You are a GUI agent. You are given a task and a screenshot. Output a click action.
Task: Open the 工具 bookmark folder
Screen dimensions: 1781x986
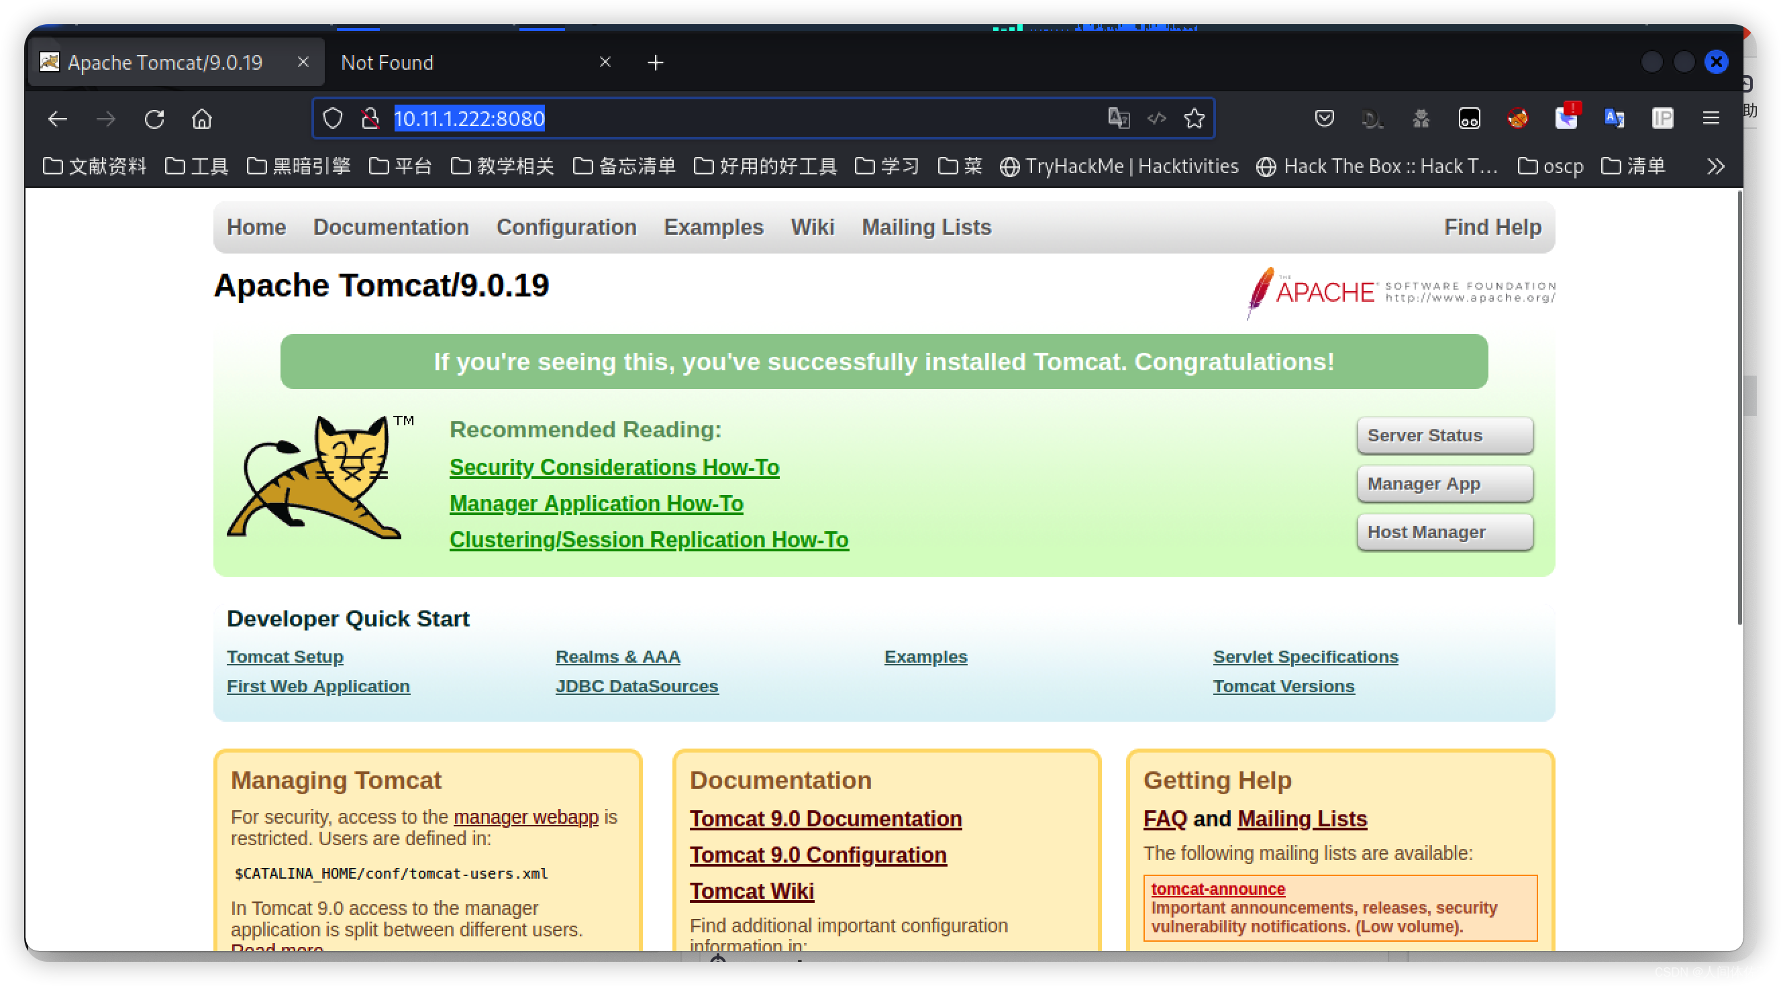coord(197,166)
